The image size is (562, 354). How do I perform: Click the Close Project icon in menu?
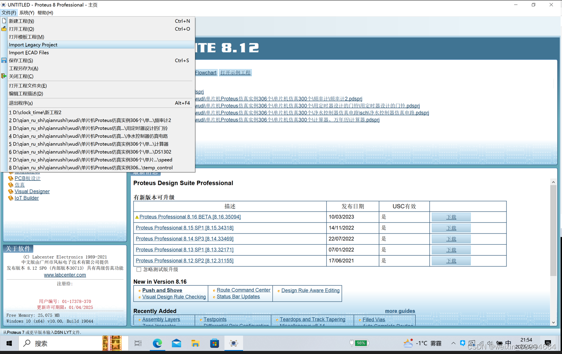[x=4, y=76]
